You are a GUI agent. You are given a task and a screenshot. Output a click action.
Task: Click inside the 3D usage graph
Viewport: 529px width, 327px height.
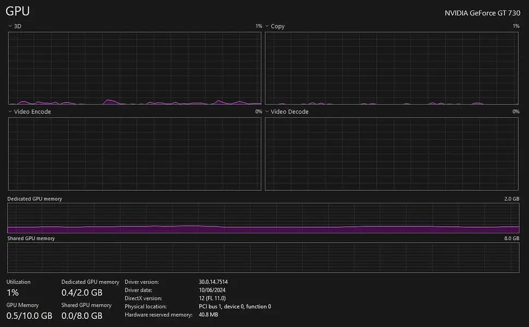point(134,68)
